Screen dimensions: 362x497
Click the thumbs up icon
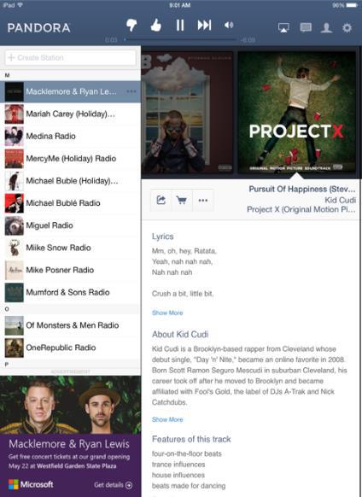click(155, 25)
